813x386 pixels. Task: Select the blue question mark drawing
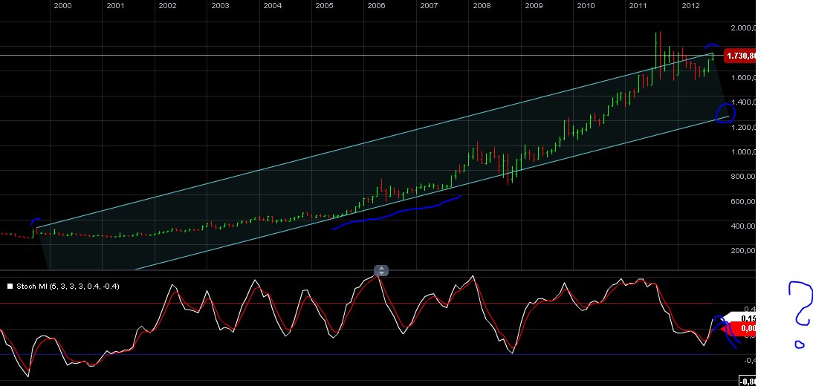800,304
